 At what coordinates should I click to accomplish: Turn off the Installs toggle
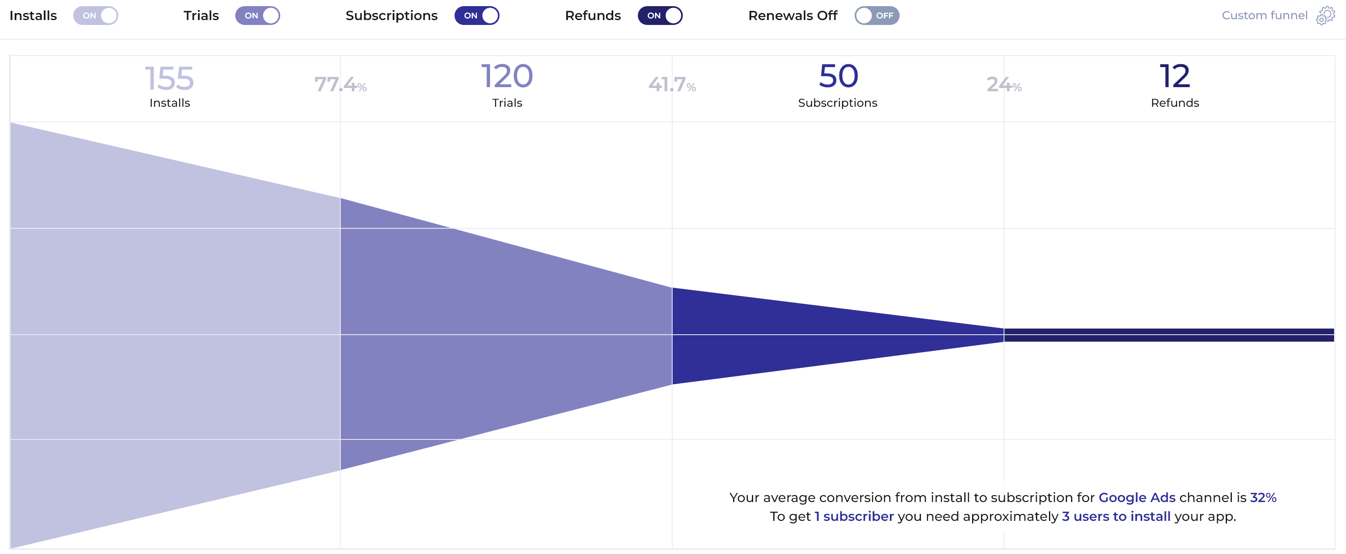[x=96, y=16]
